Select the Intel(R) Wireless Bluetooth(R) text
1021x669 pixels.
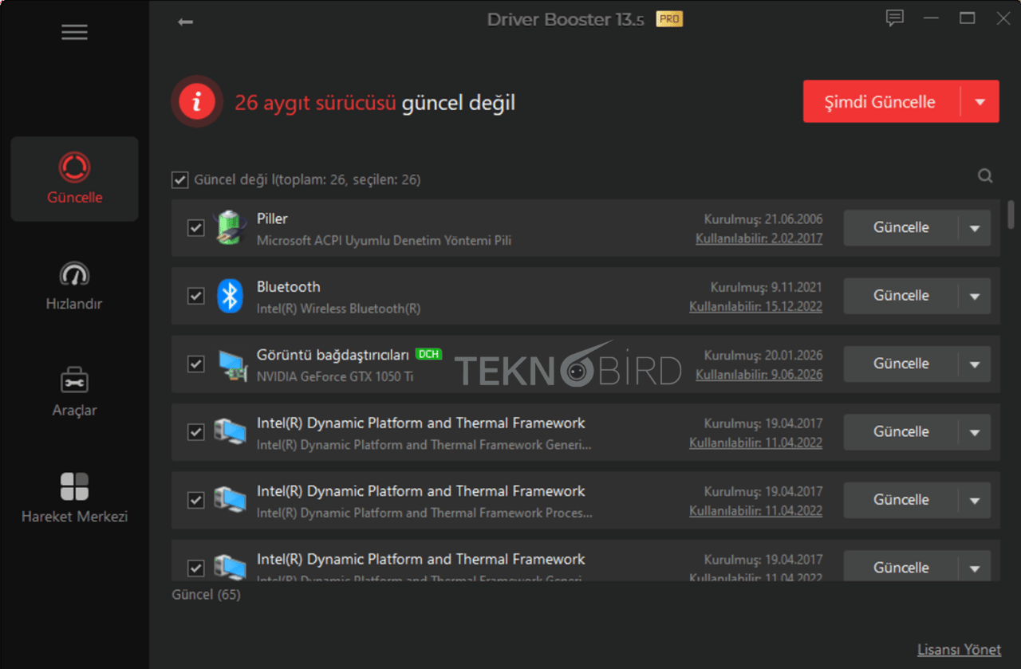(338, 309)
